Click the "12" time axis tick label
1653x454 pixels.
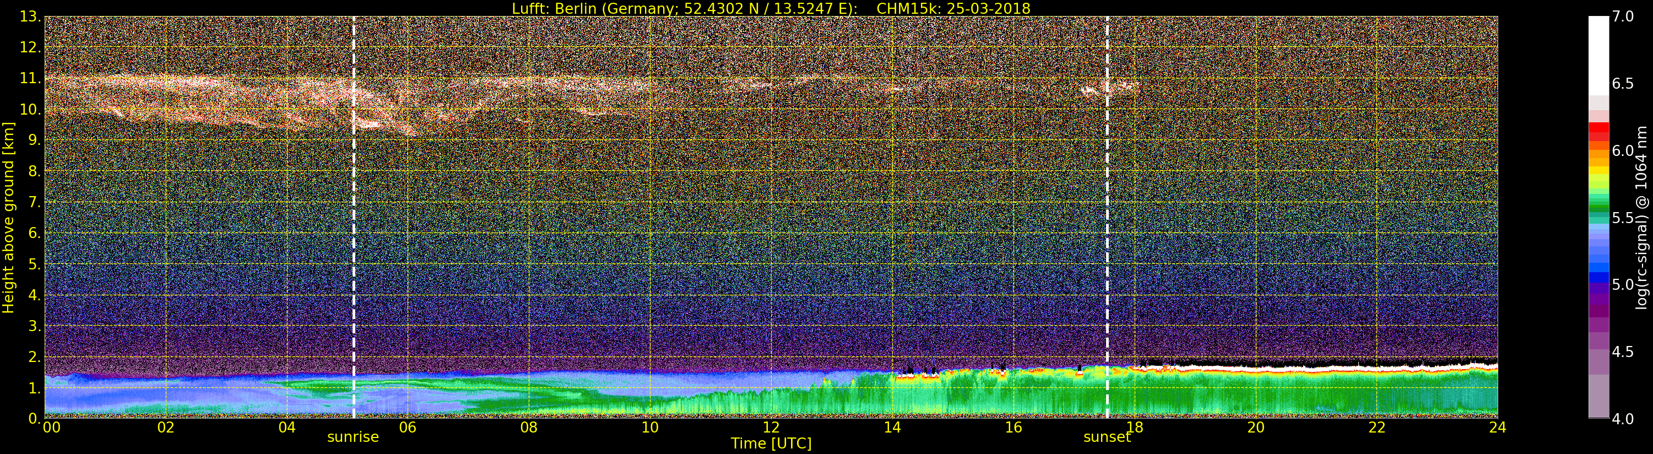pyautogui.click(x=771, y=428)
